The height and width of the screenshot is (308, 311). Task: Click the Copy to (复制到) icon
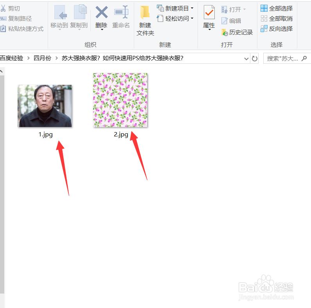coord(80,12)
